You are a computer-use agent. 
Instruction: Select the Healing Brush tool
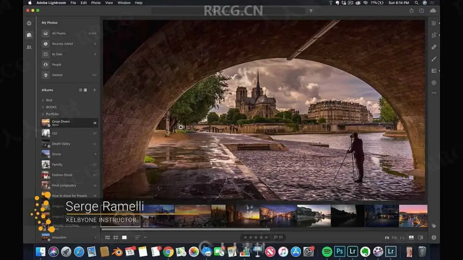pos(434,47)
